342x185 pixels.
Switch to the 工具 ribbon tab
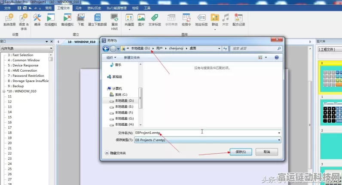coord(147,8)
